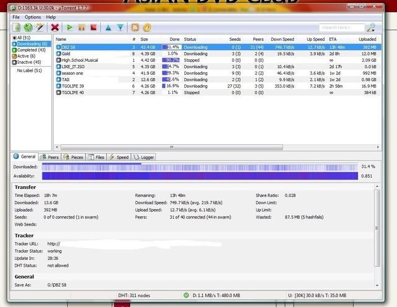This screenshot has width=397, height=307.
Task: Click the stopped icon of High.School.Musical
Action: click(58, 60)
